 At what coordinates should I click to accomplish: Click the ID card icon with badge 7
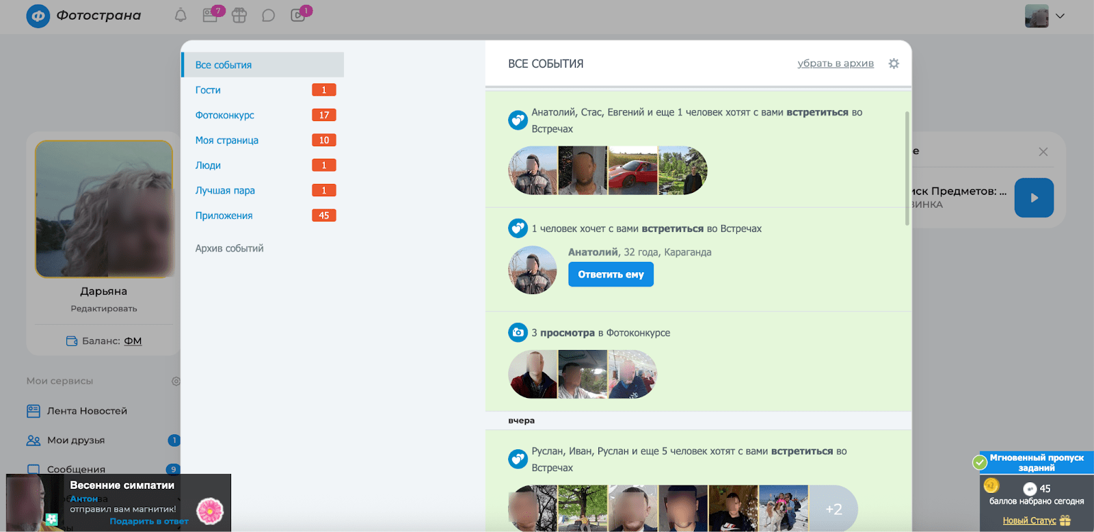(x=210, y=15)
